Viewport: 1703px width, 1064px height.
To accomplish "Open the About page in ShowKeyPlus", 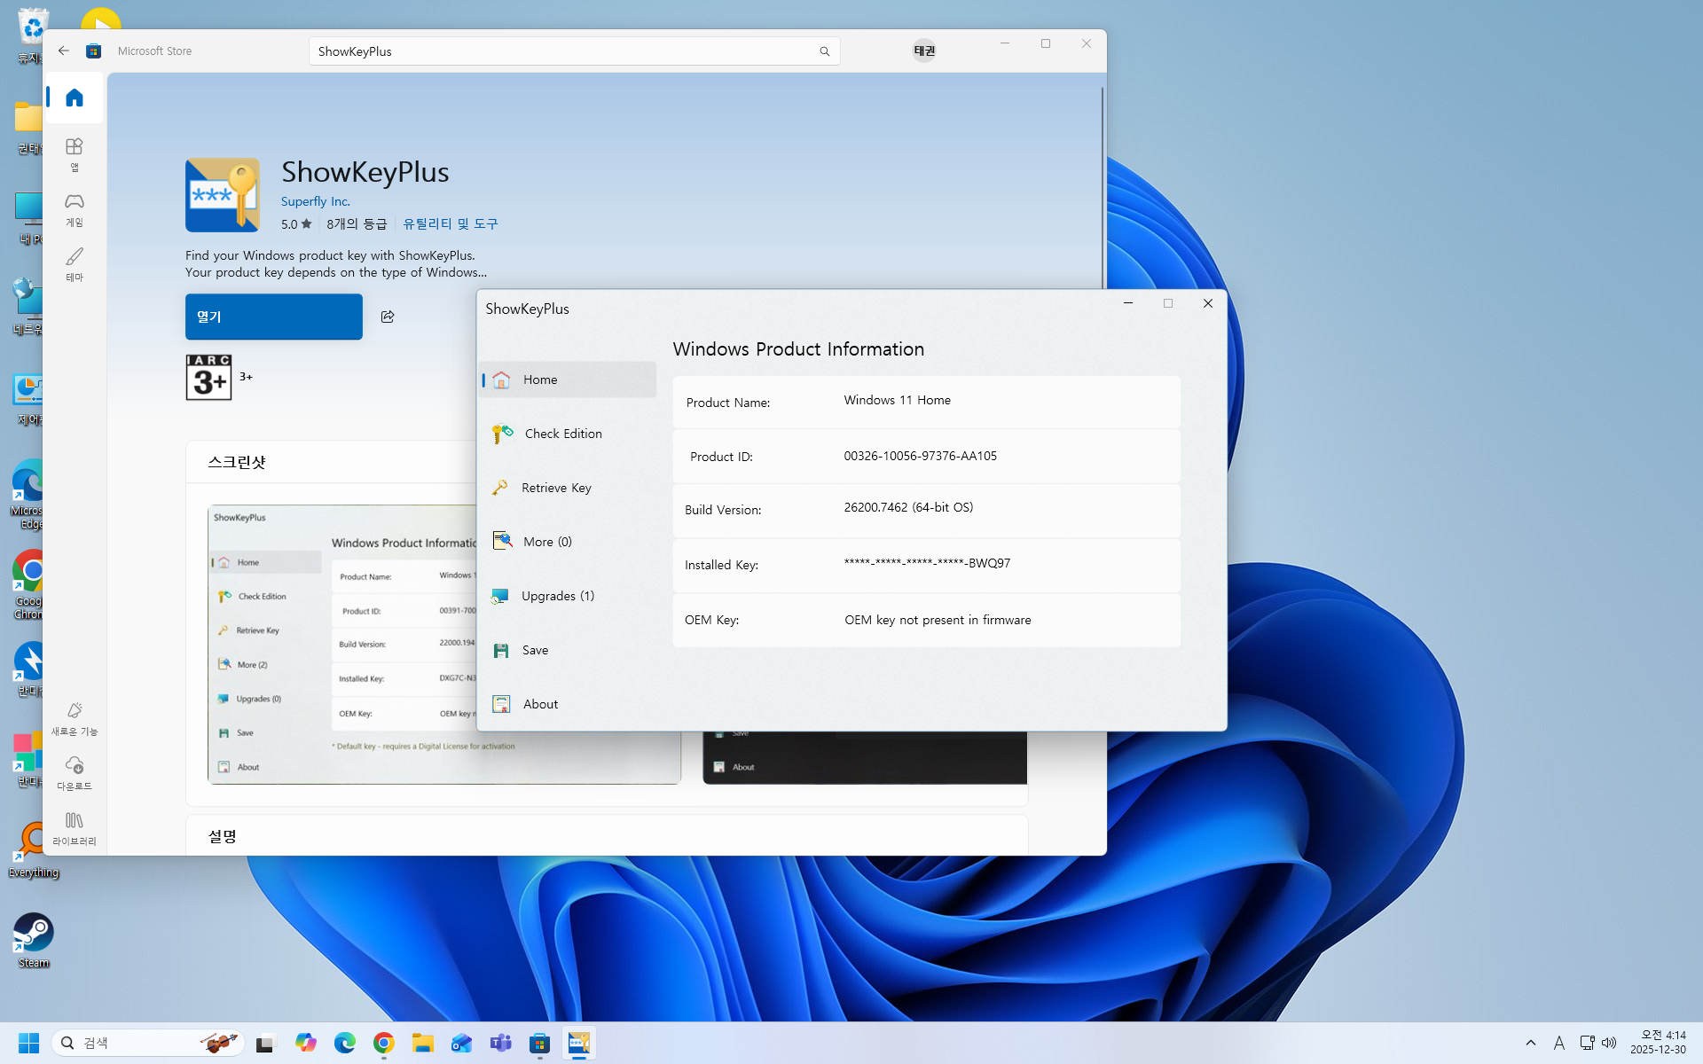I will coord(568,704).
